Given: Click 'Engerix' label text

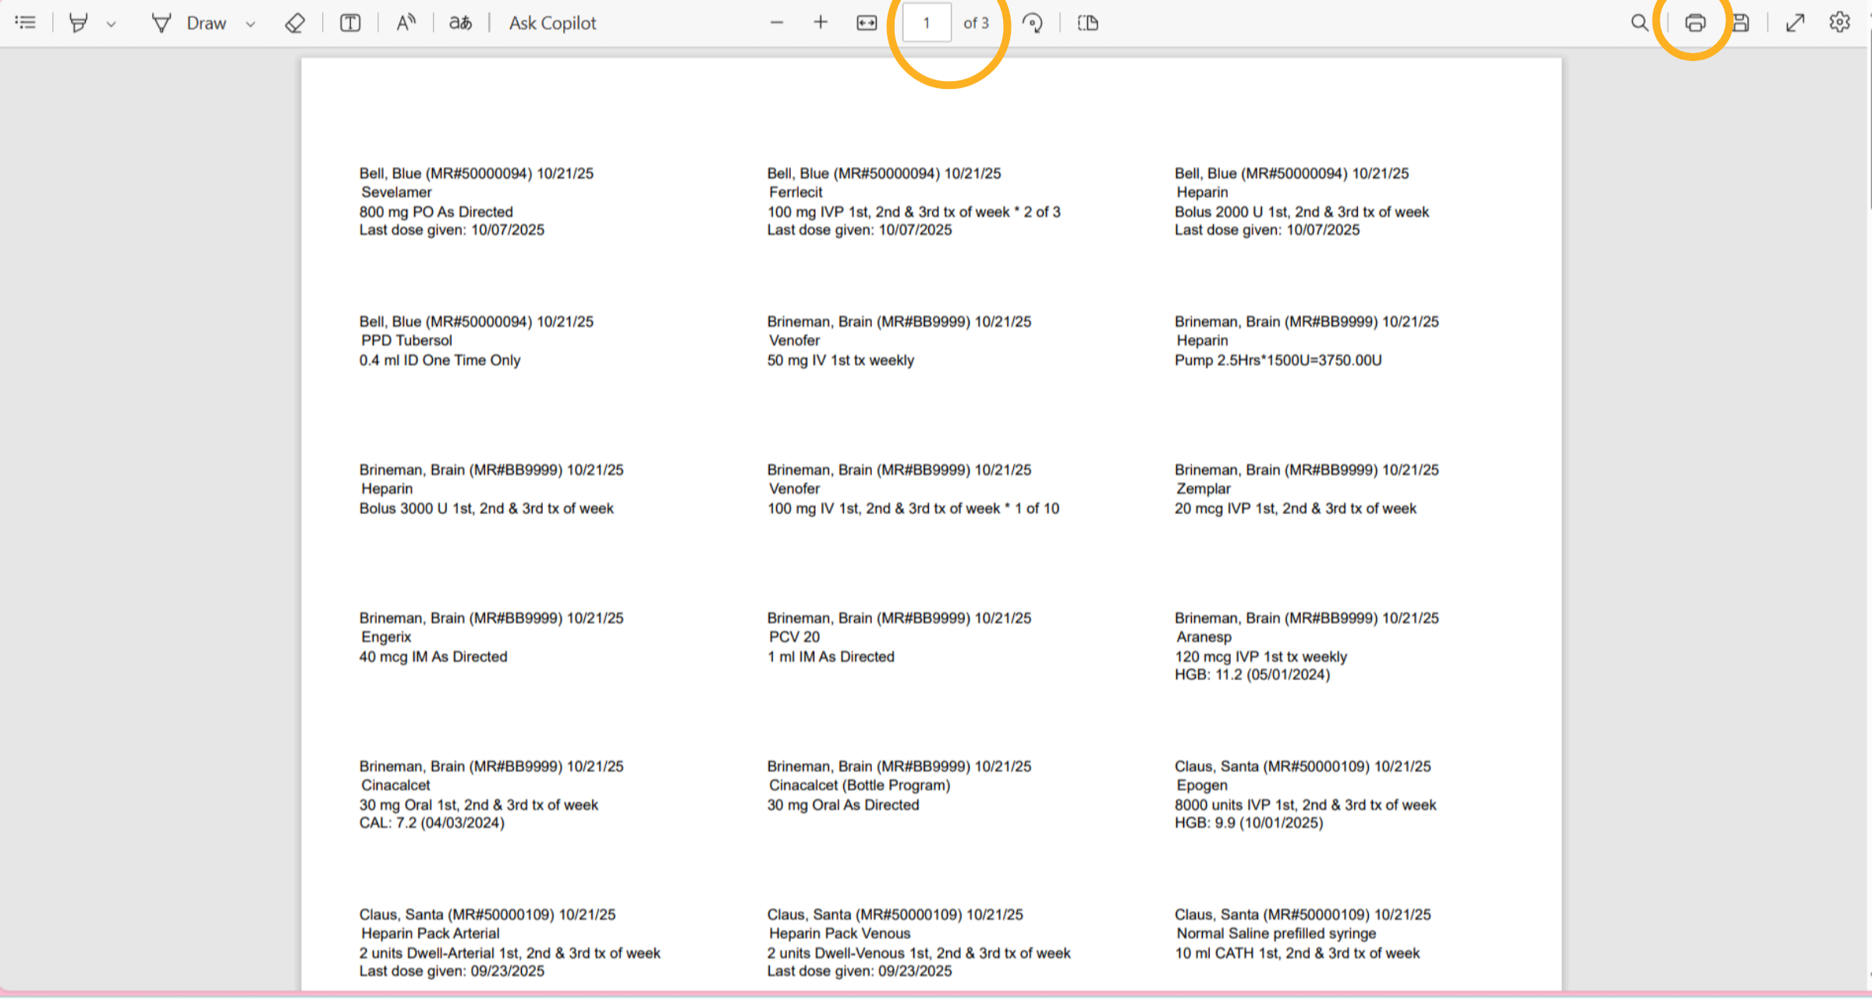Looking at the screenshot, I should point(386,636).
